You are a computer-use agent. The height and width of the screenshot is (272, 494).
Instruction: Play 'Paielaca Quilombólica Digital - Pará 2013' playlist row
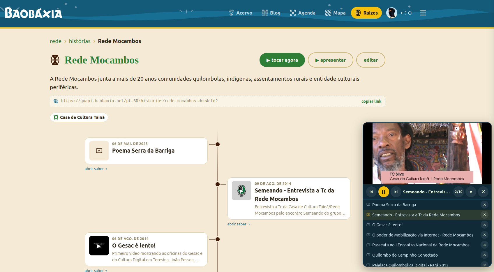tap(422, 264)
